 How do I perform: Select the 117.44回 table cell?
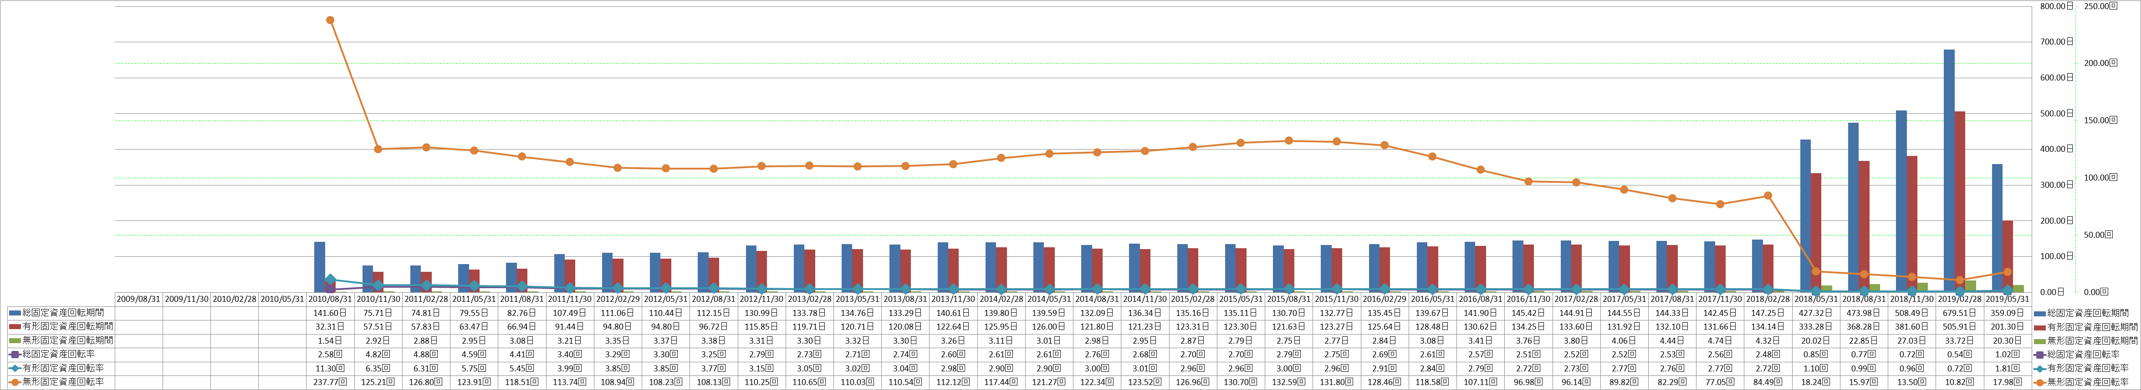tap(1001, 383)
